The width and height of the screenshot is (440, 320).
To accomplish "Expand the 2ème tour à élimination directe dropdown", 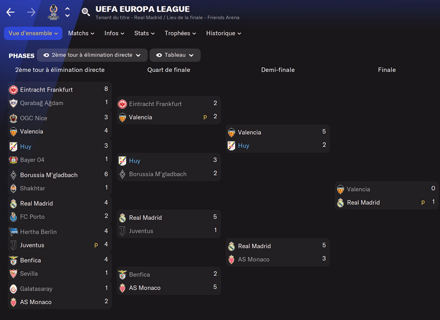I will click(x=92, y=55).
